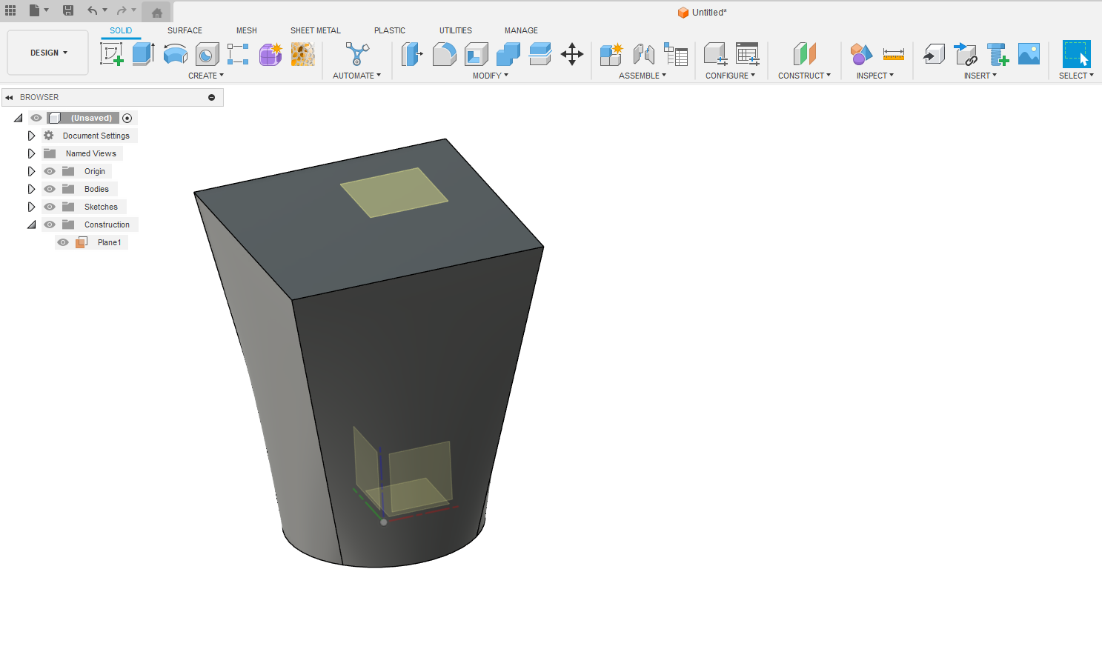
Task: Click the Create Form purple icon
Action: [x=270, y=54]
